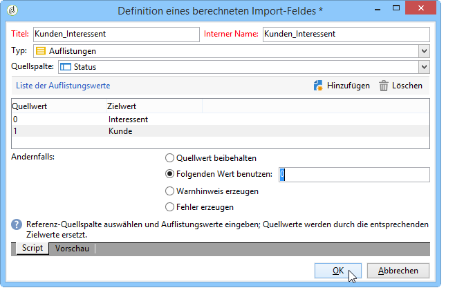Switch to the Script tab
Screen dimensions: 455x299
point(32,249)
